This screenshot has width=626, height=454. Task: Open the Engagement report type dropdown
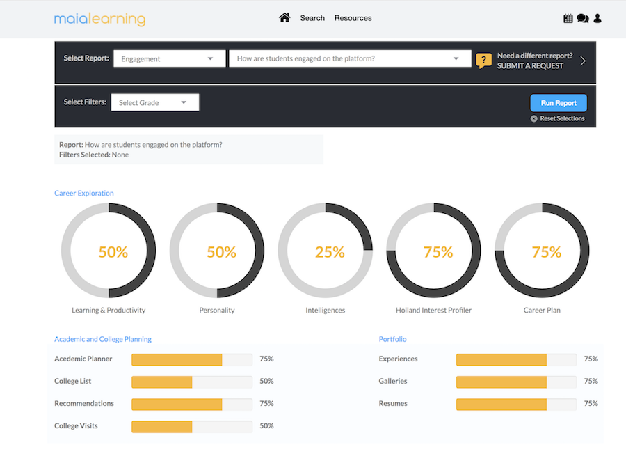[169, 59]
